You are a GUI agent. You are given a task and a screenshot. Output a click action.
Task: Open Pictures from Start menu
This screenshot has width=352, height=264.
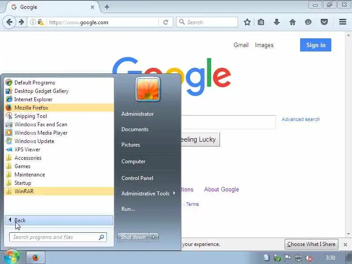131,145
